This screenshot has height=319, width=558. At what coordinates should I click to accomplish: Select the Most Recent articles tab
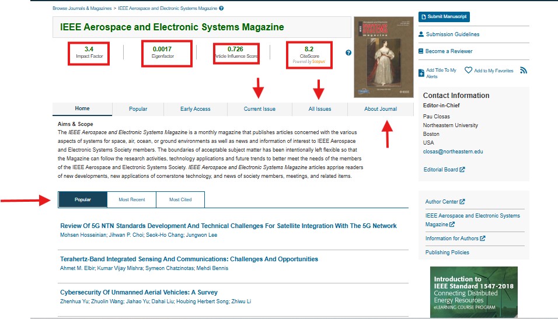[x=132, y=199]
